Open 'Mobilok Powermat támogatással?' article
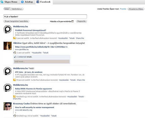The height and width of the screenshot is (118, 145). (31, 30)
